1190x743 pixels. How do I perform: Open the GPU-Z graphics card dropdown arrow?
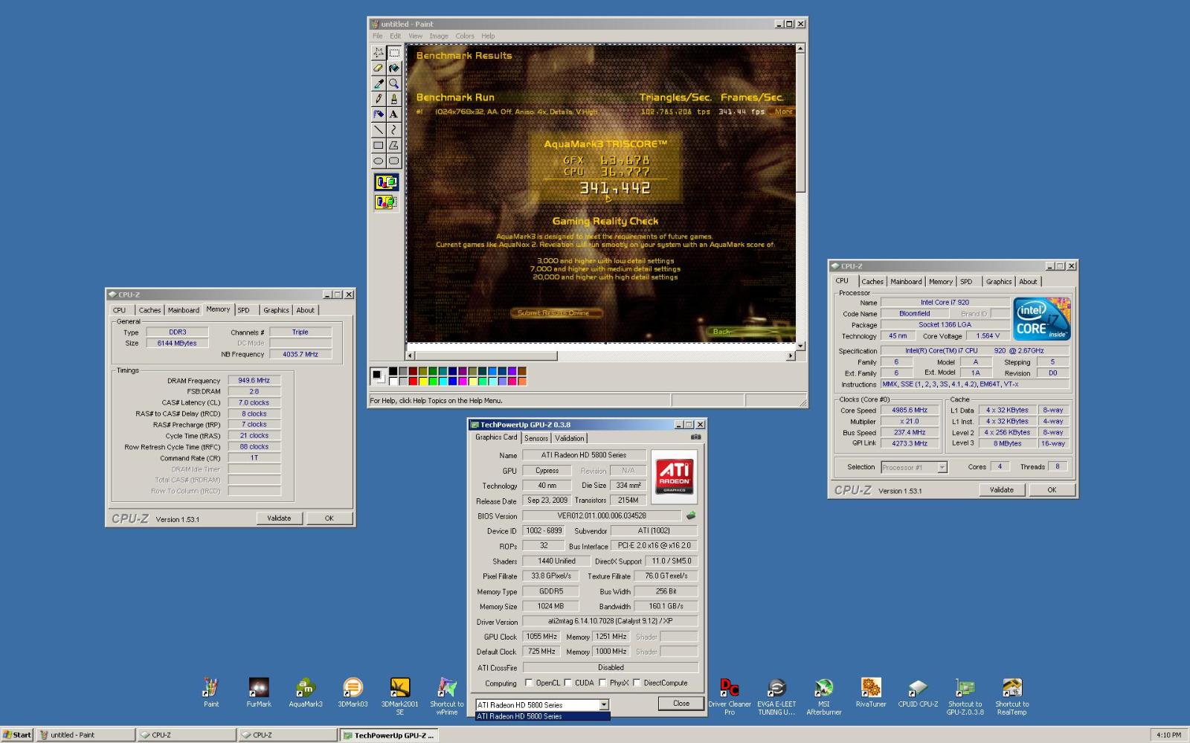604,705
